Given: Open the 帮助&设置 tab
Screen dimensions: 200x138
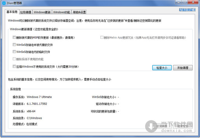Looking at the screenshot, I should pos(79,12).
